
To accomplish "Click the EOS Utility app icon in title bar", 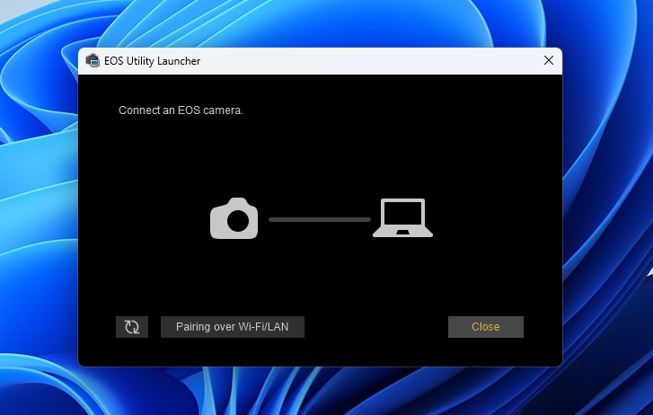I will point(92,61).
